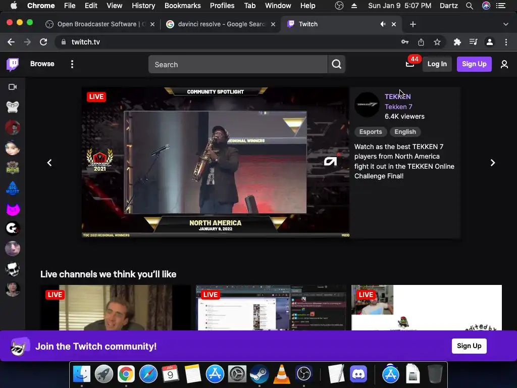
Task: Click the English tag
Action: click(405, 132)
